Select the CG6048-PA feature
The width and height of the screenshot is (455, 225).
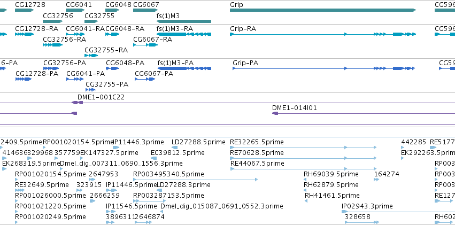(x=112, y=68)
